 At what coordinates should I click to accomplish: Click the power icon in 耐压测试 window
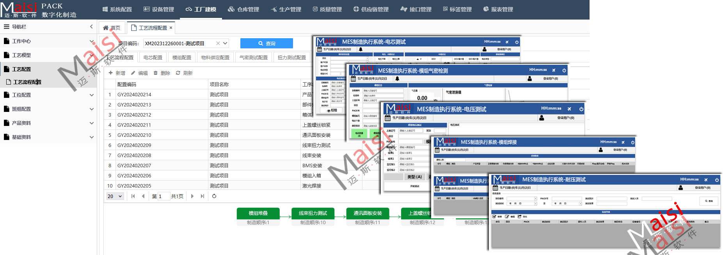(x=717, y=180)
